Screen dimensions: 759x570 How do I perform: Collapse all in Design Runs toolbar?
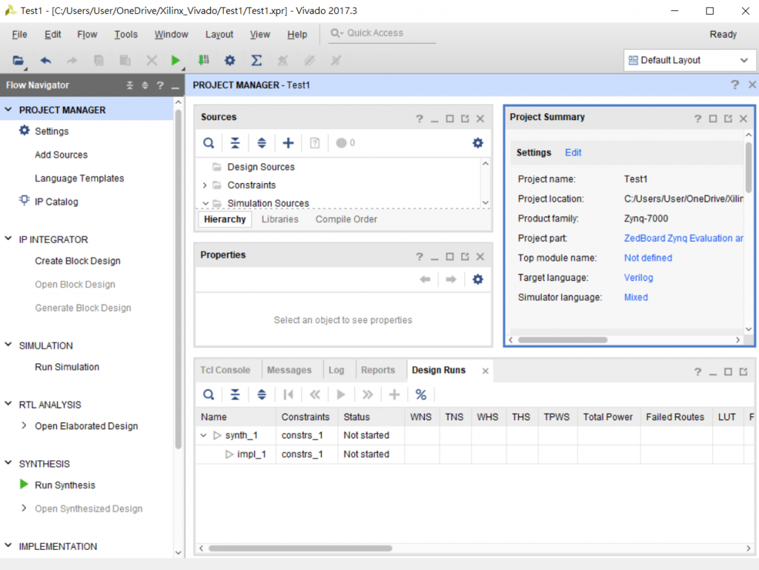(x=235, y=395)
